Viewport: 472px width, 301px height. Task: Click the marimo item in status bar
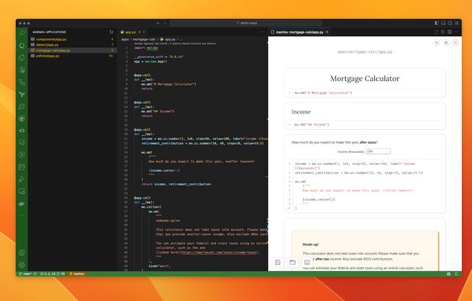(77, 274)
